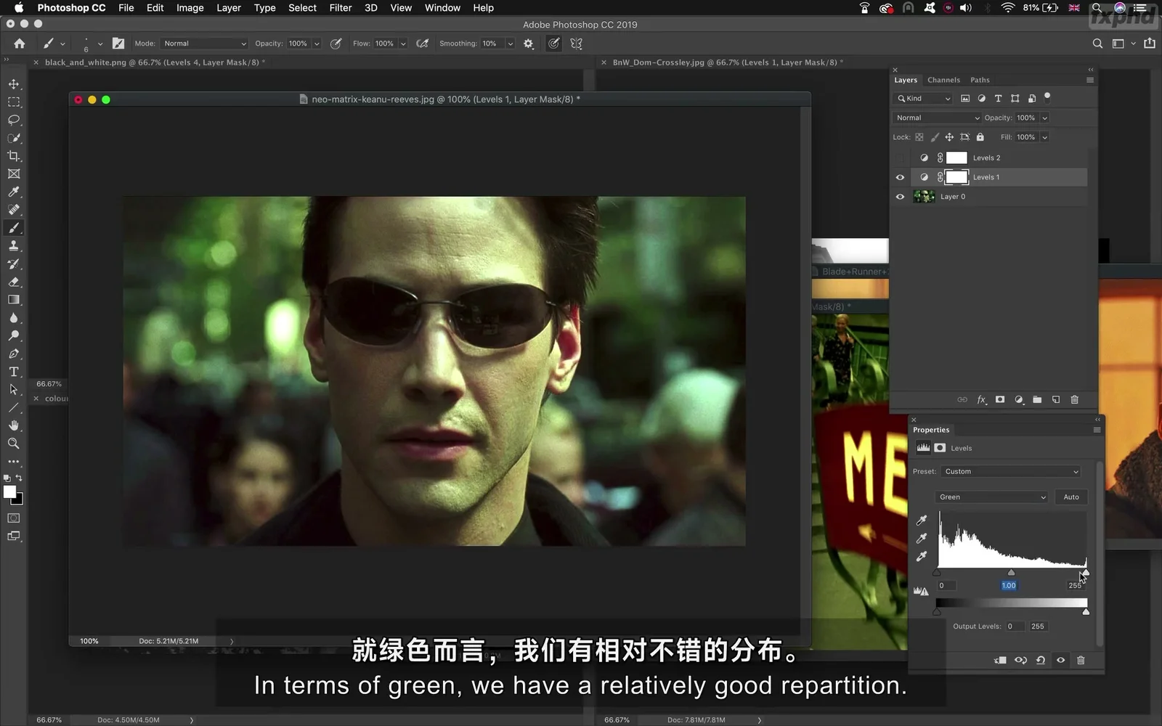Create a new adjustment layer from the Layers panel
1162x726 pixels.
[x=1019, y=400]
